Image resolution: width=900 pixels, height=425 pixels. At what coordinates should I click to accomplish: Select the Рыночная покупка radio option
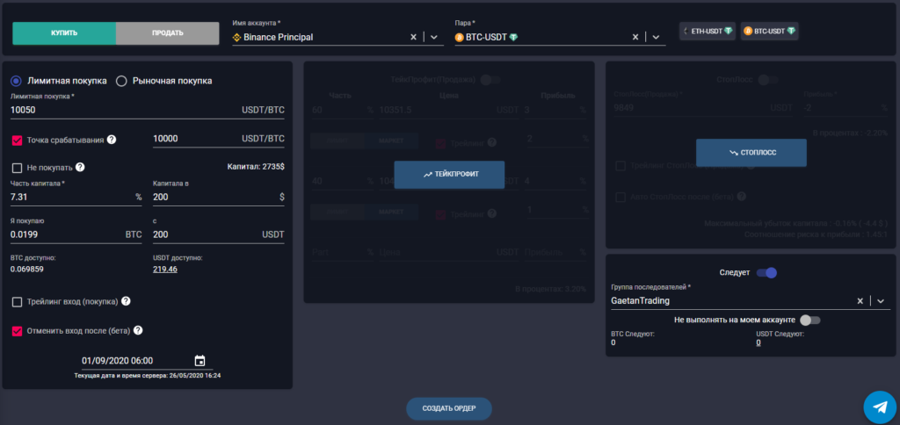click(121, 81)
